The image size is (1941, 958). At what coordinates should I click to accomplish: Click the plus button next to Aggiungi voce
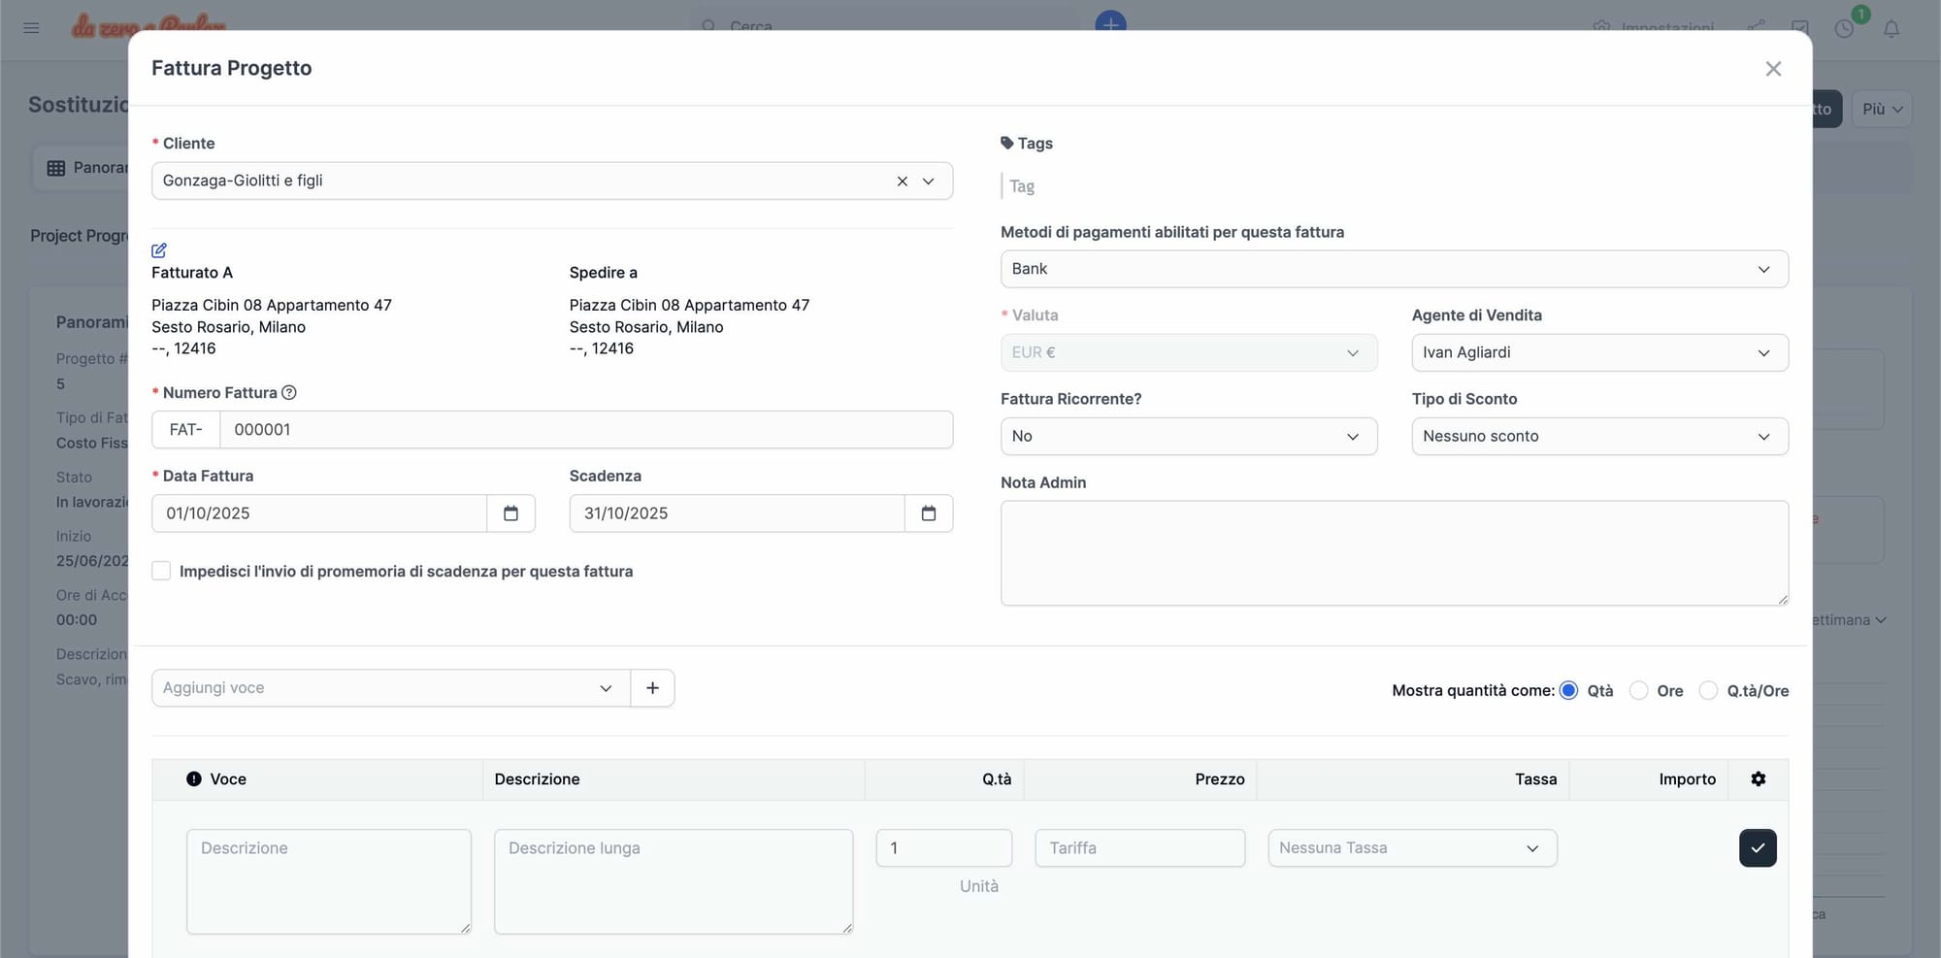pyautogui.click(x=652, y=688)
